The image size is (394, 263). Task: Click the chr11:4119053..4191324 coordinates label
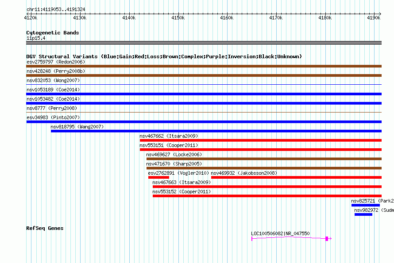click(56, 9)
